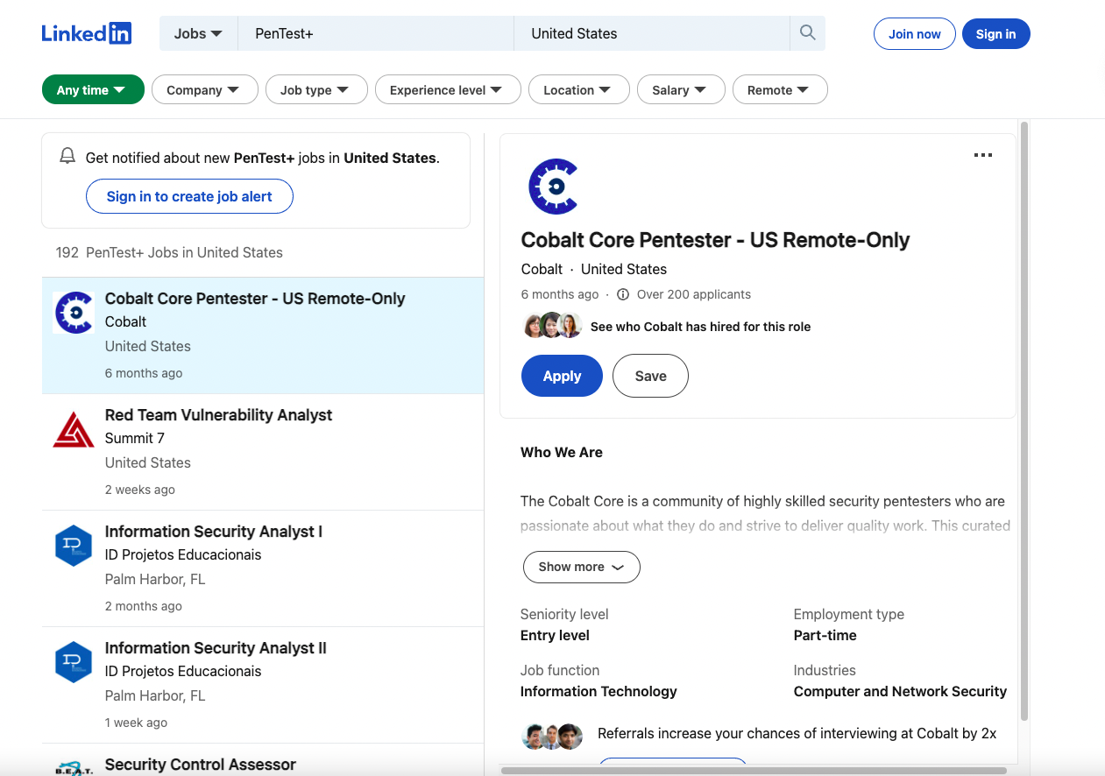Open the Company filter dropdown
Screen dimensions: 1105x776
[x=204, y=88]
